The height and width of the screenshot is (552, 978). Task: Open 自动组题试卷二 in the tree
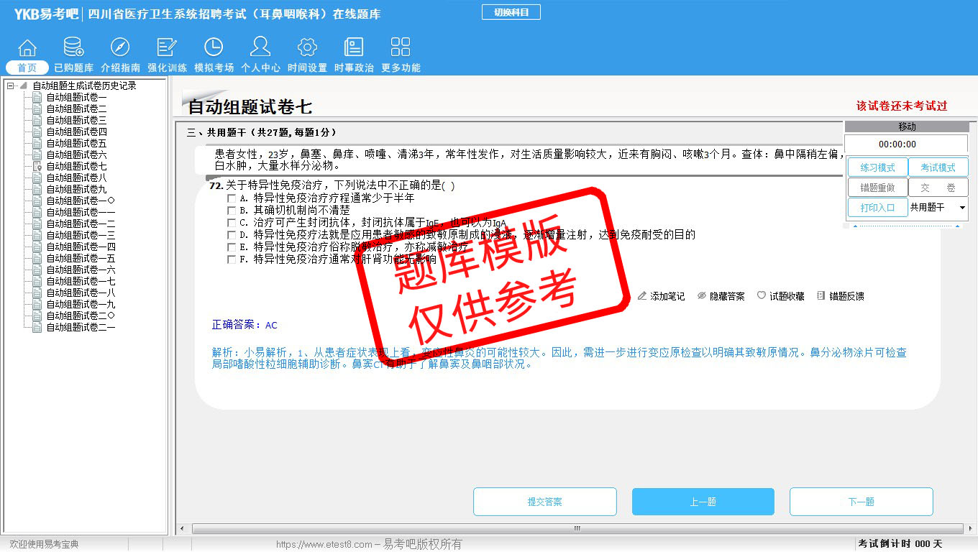point(76,109)
